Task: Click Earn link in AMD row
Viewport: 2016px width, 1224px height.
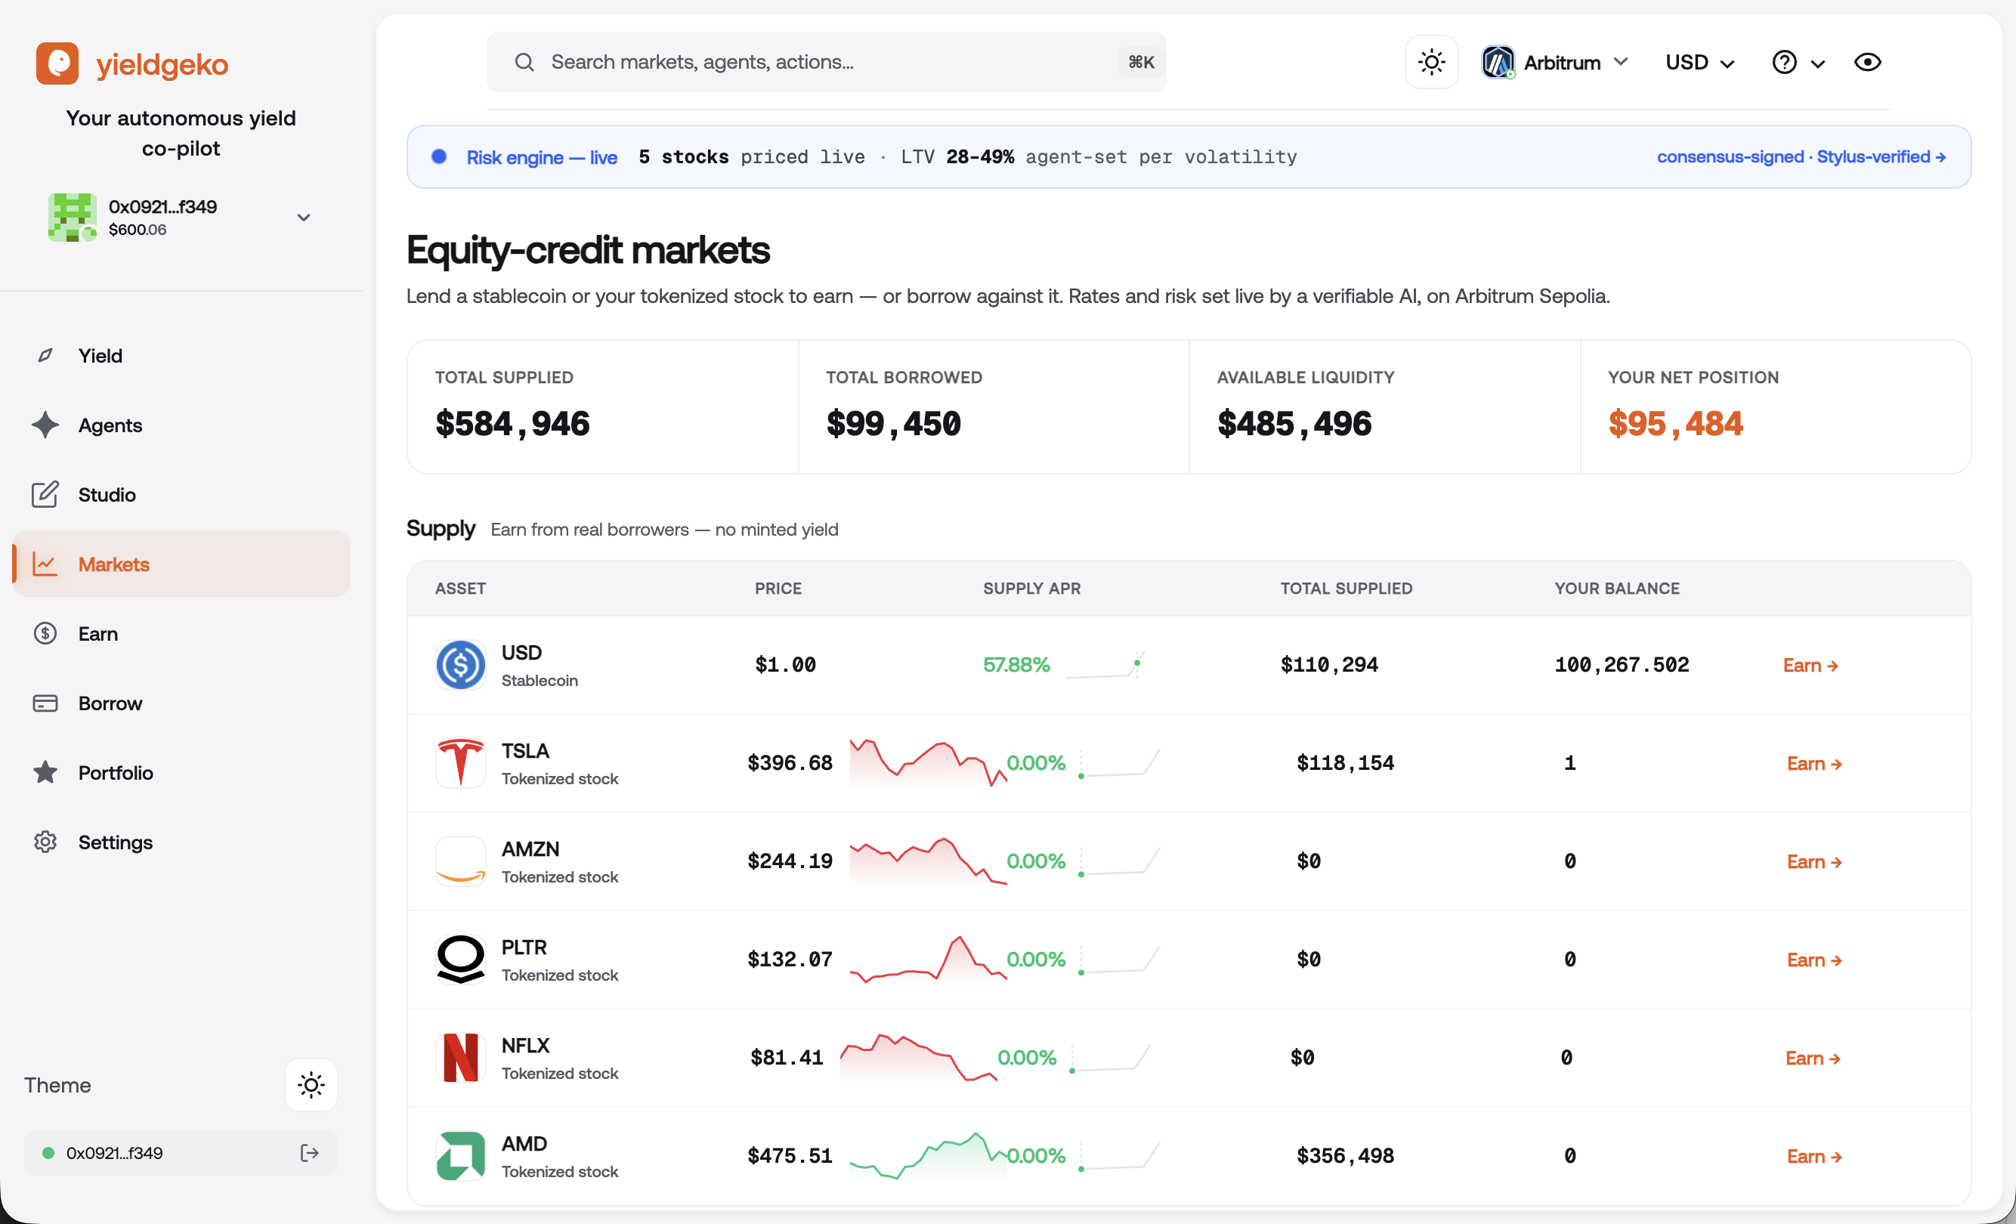Action: 1814,1156
